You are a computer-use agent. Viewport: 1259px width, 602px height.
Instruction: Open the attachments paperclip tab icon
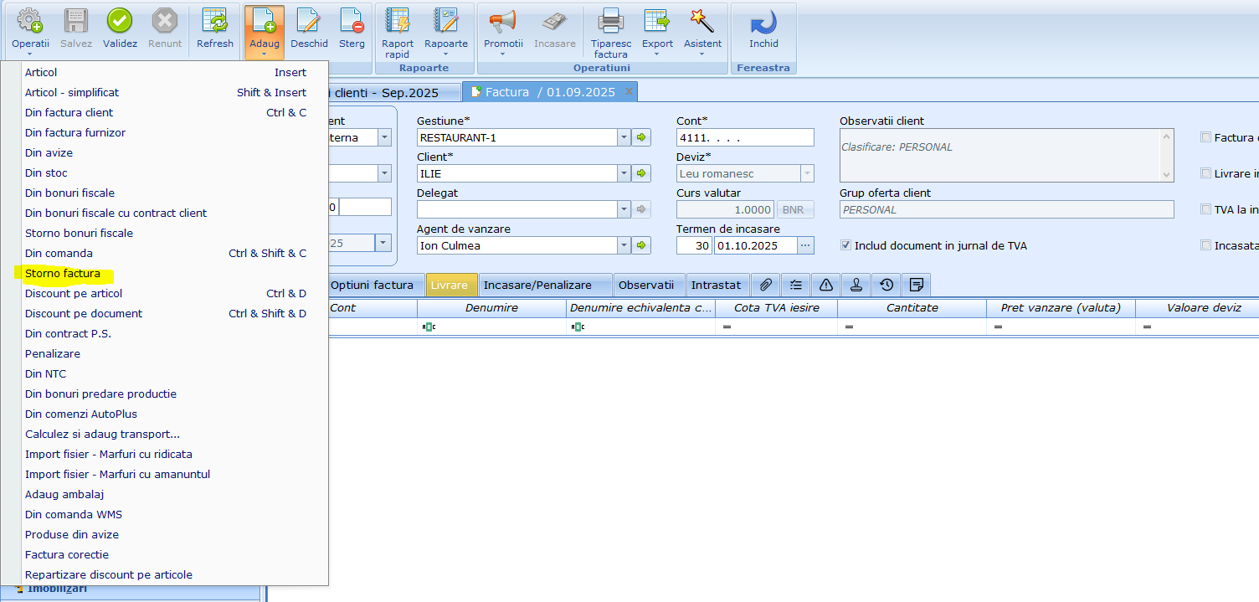766,286
